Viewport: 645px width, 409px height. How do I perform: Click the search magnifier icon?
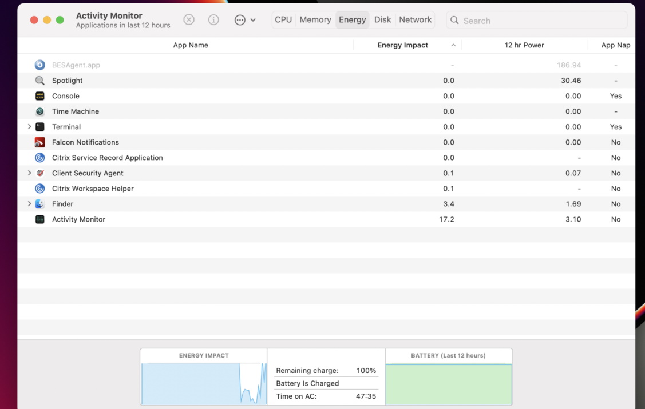454,20
